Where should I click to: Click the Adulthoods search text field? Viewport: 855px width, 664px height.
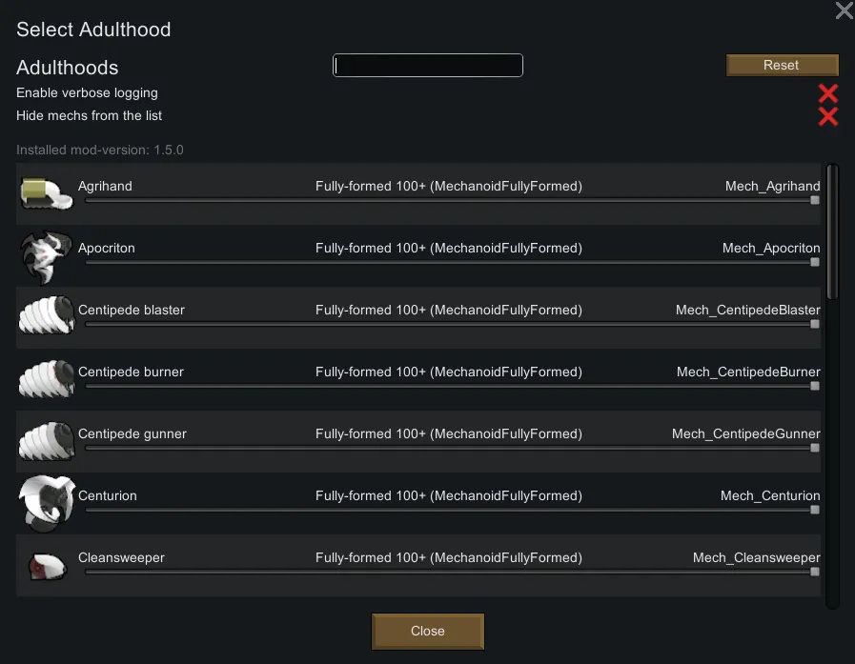(428, 66)
